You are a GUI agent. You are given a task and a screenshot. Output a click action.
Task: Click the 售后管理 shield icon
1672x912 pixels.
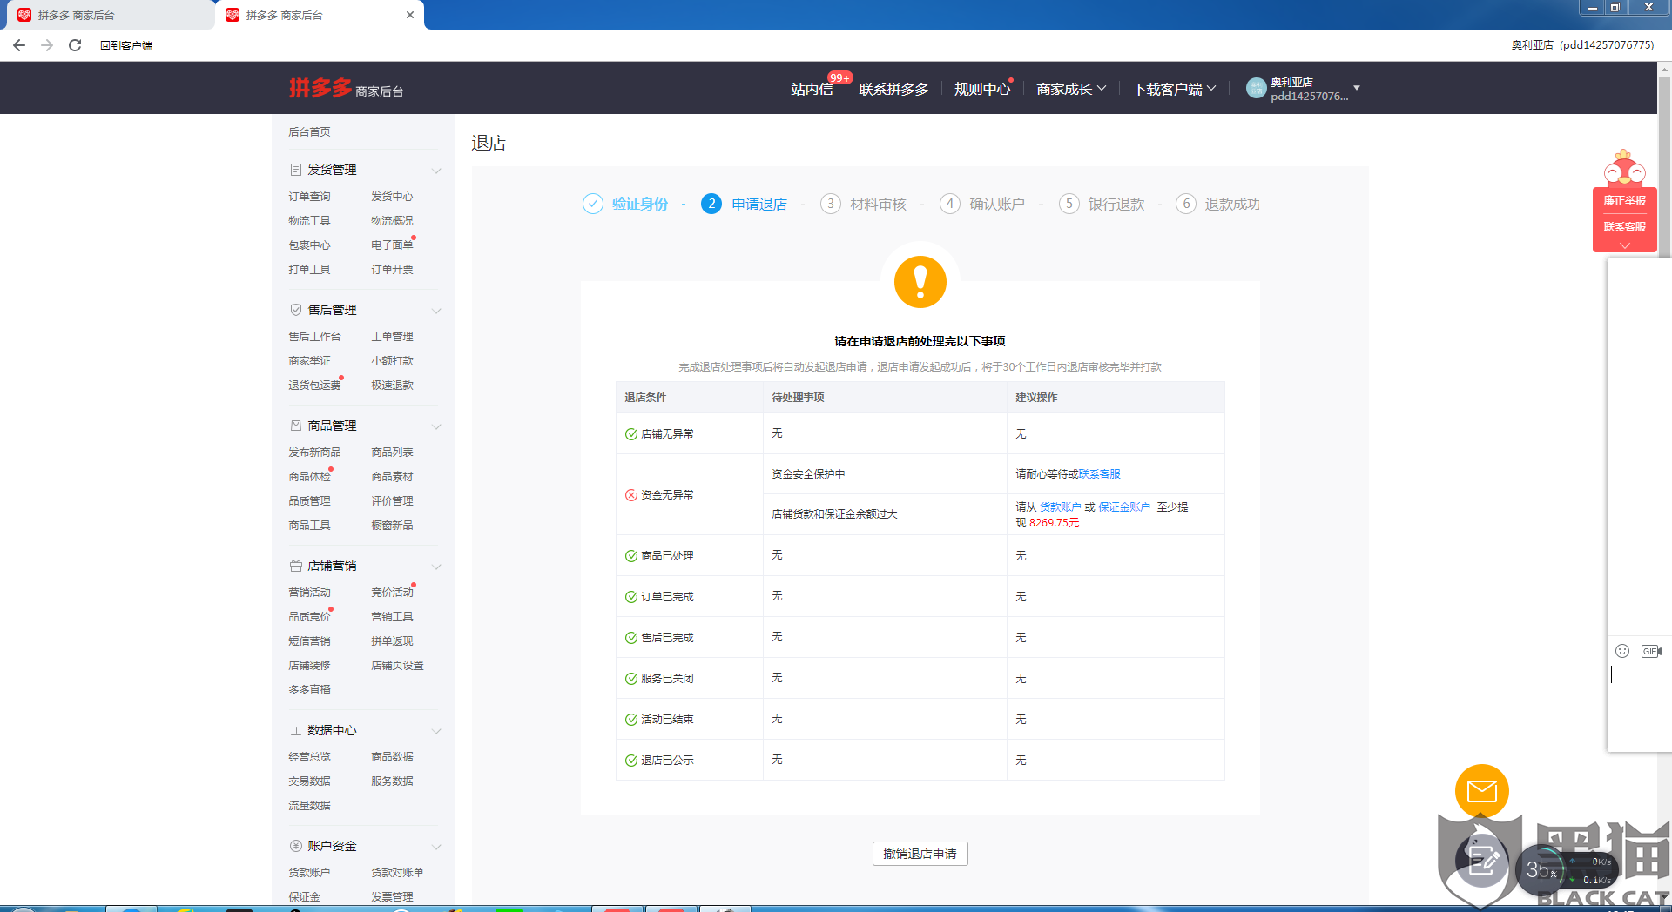(x=296, y=310)
